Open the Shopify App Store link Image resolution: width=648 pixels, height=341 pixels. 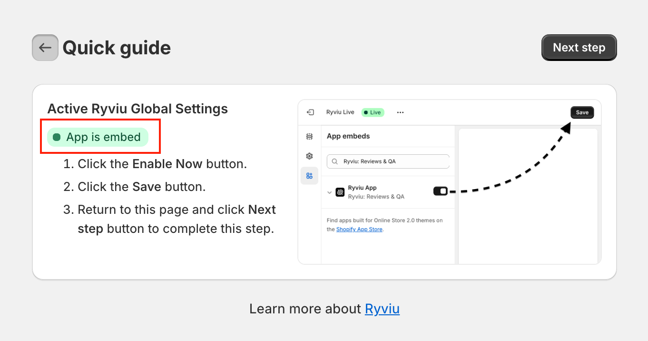tap(359, 229)
